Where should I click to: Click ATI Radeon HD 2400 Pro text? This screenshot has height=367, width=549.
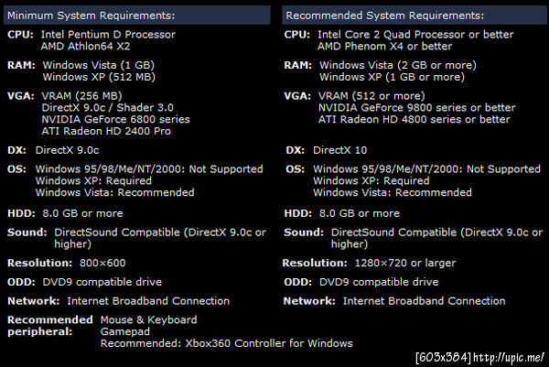(x=106, y=131)
